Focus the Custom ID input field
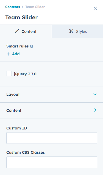Screen dimensions: 103x175 click(x=52, y=138)
